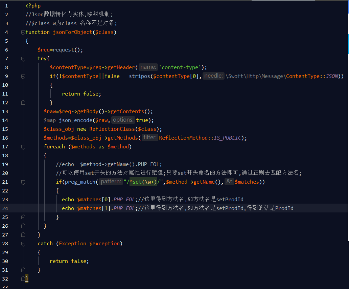Click the 'function' keyword on line 4
The height and width of the screenshot is (289, 349).
38,32
